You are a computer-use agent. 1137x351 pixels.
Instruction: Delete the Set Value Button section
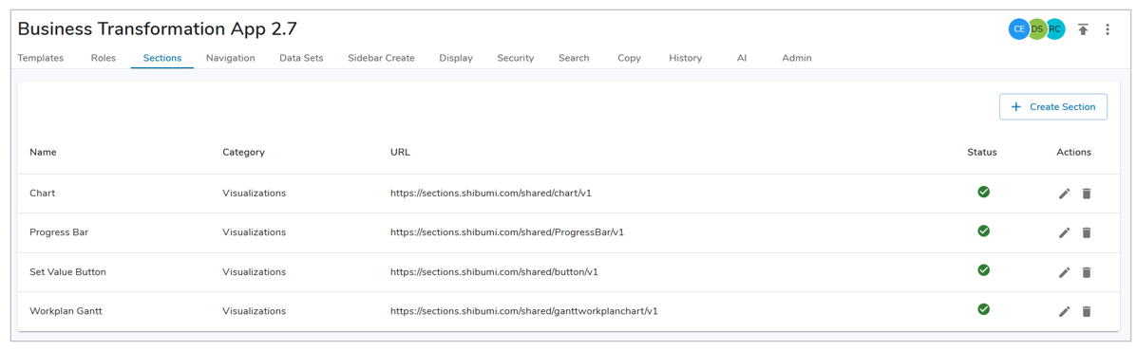point(1087,272)
